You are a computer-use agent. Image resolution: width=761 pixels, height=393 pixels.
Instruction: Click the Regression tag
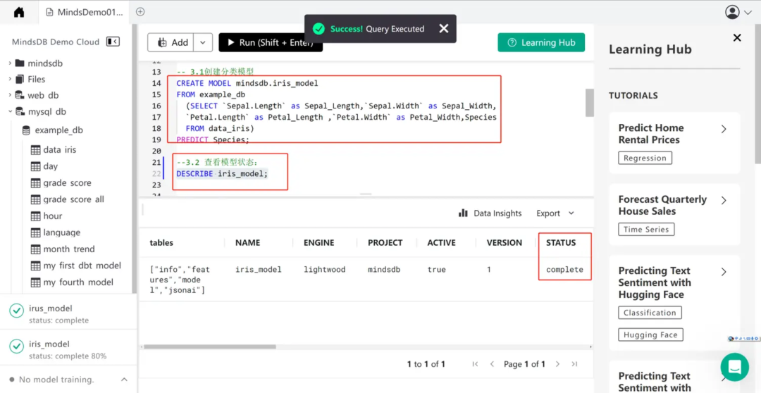(x=645, y=158)
